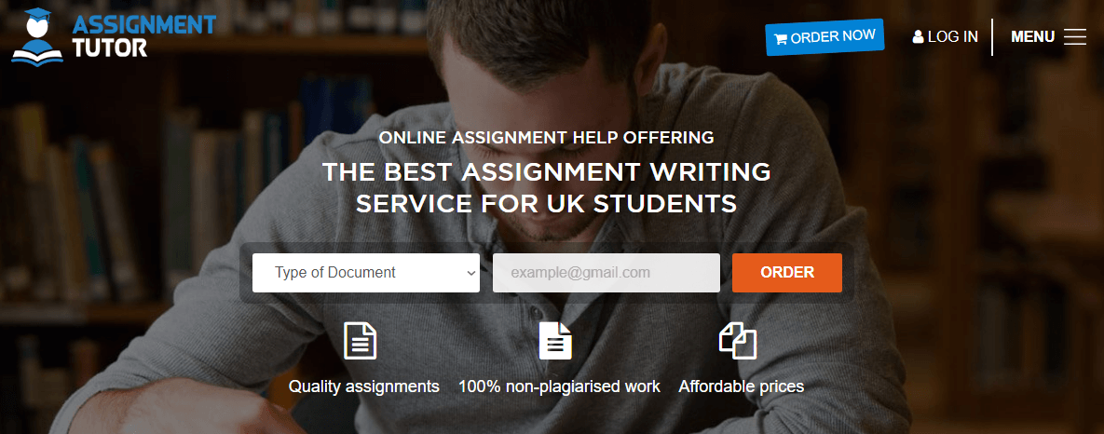Click the graduate-with-book logo icon
This screenshot has width=1104, height=434.
click(37, 37)
